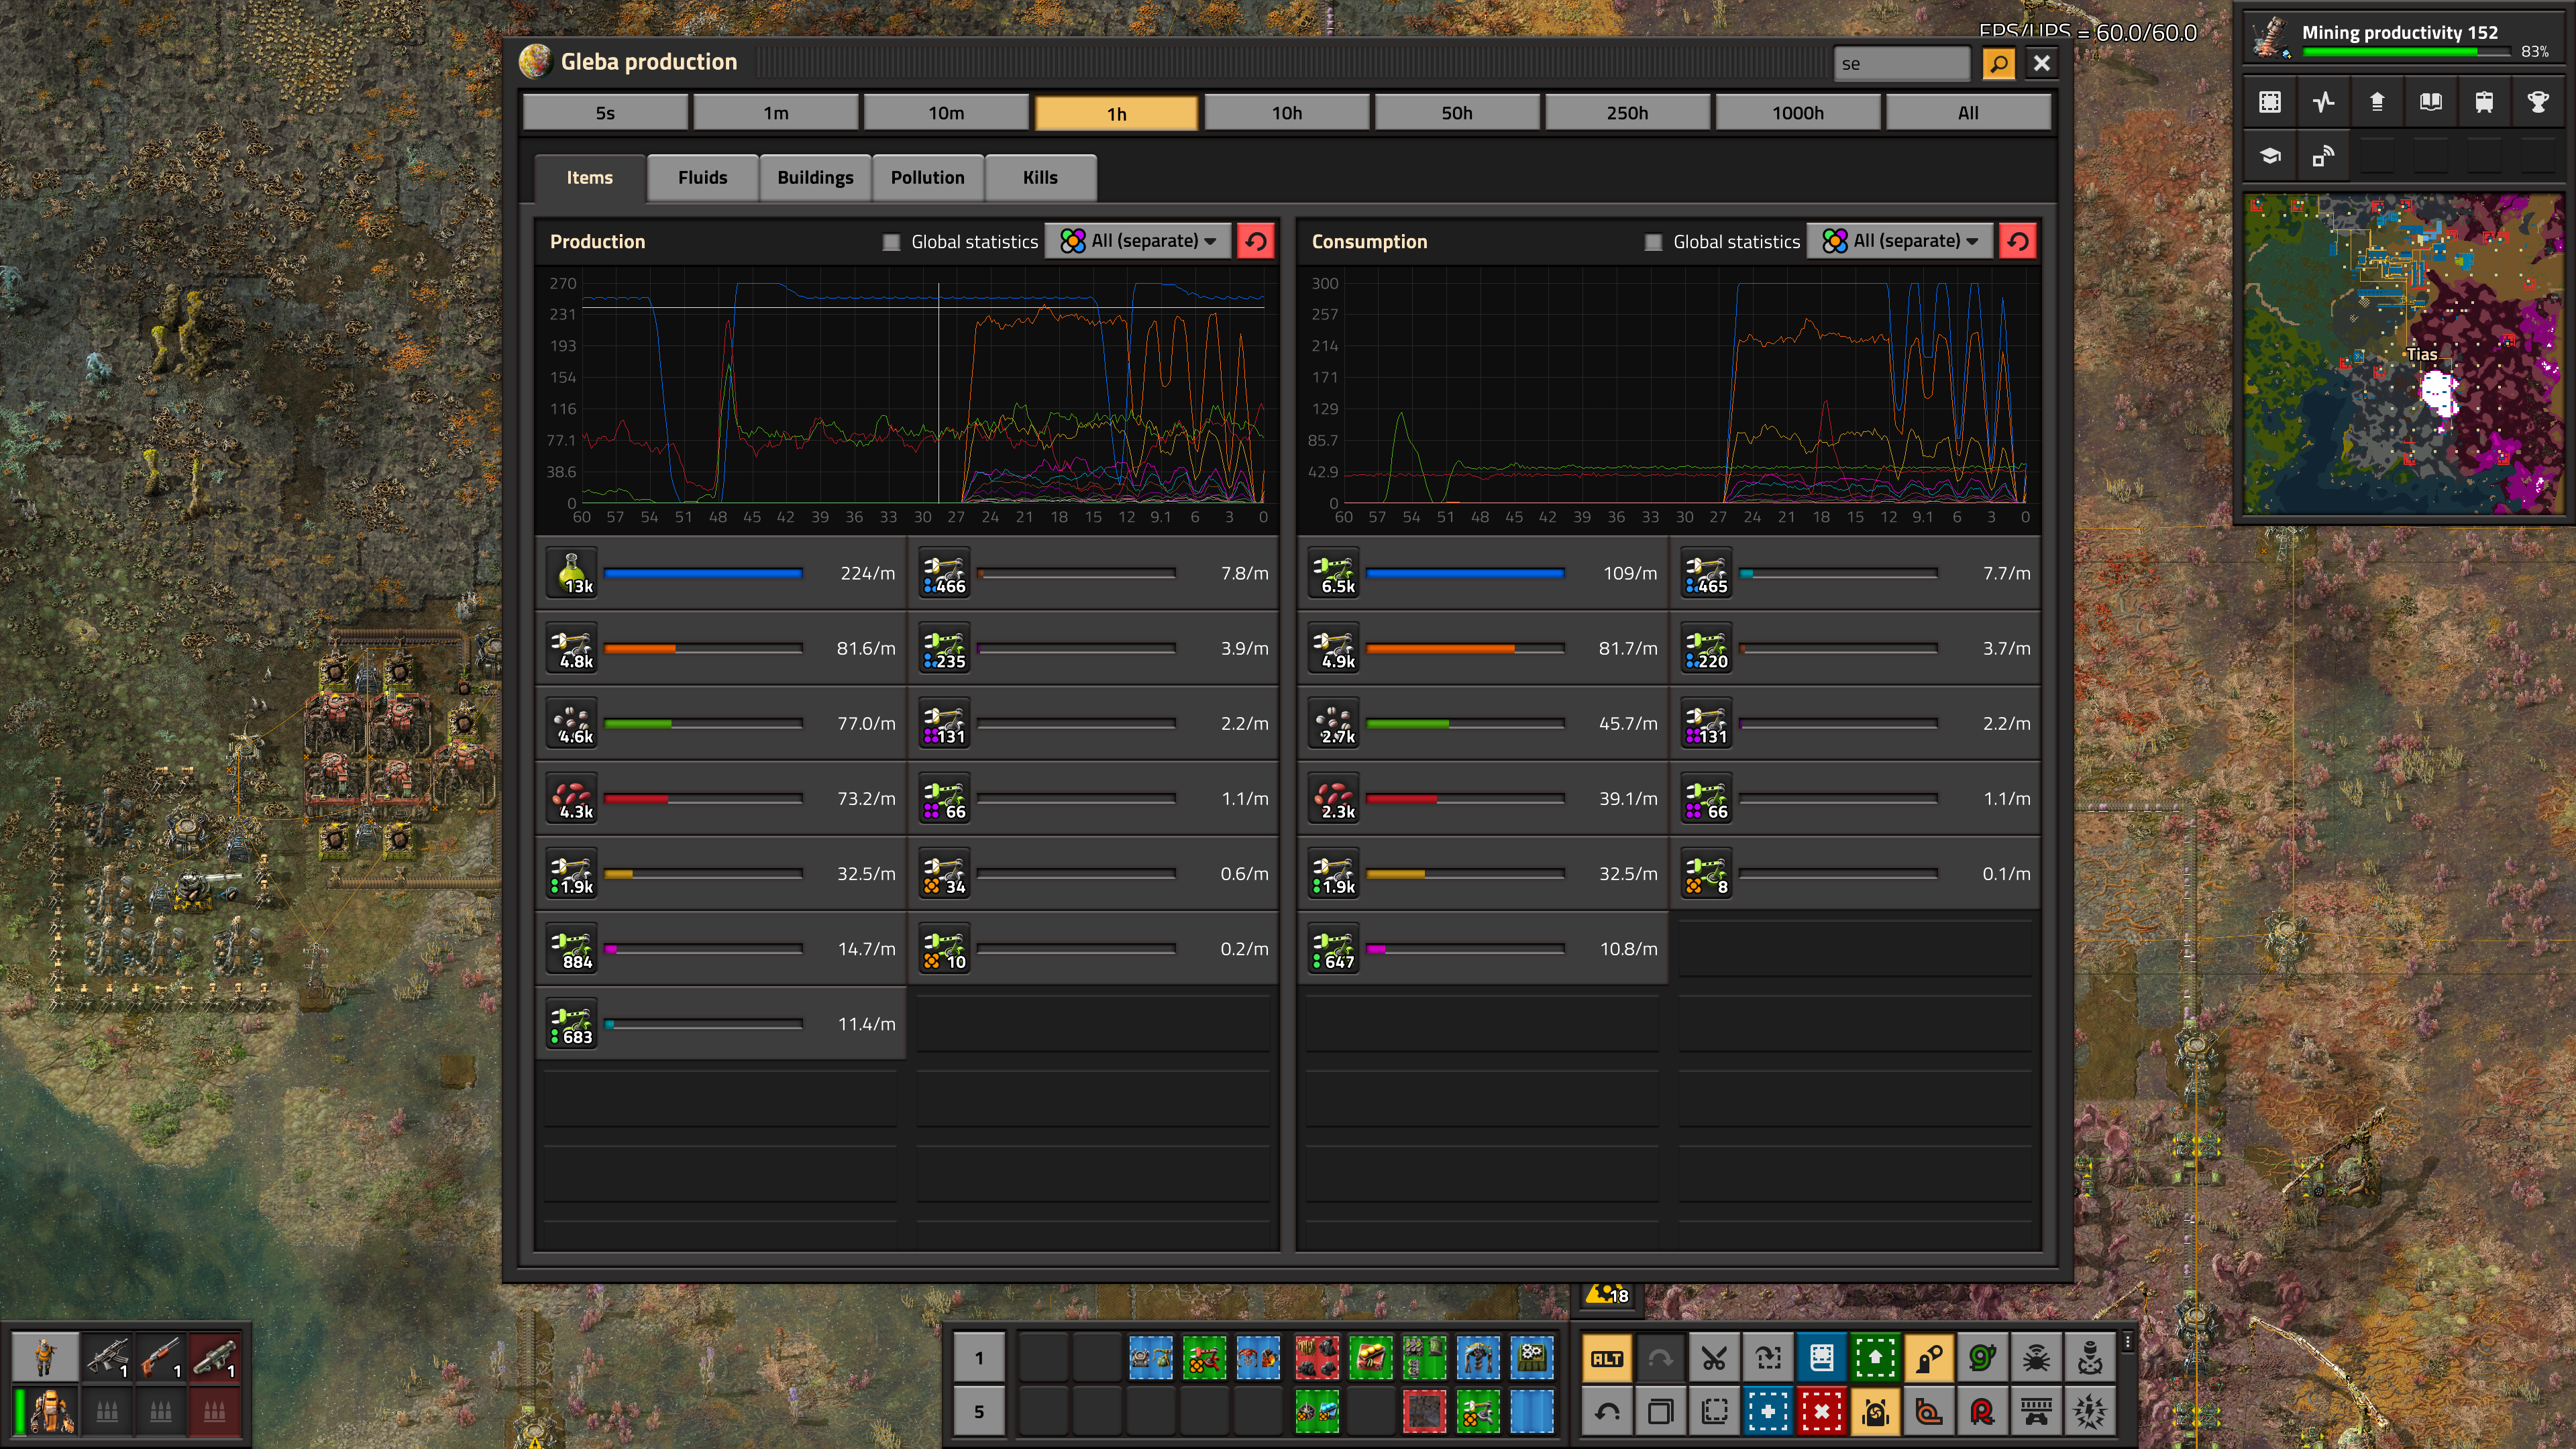Select the red wire tool
The image size is (2576, 1449).
coord(1982,1412)
